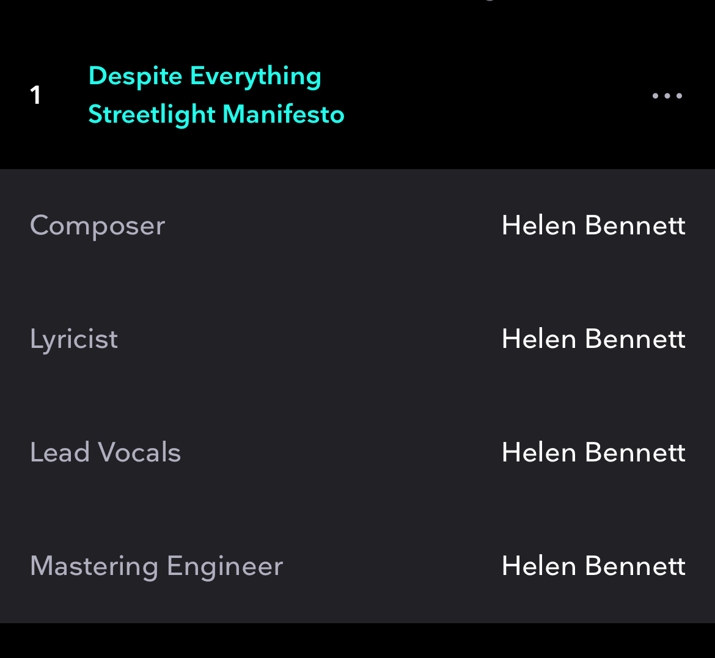This screenshot has width=715, height=658.
Task: Open Helen Bennett from the Composer row
Action: [593, 226]
